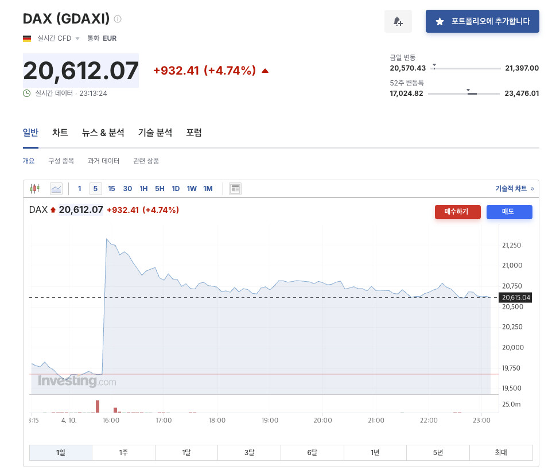This screenshot has width=556, height=474.
Task: Click the star in the add-to-portfolio button
Action: tap(440, 22)
